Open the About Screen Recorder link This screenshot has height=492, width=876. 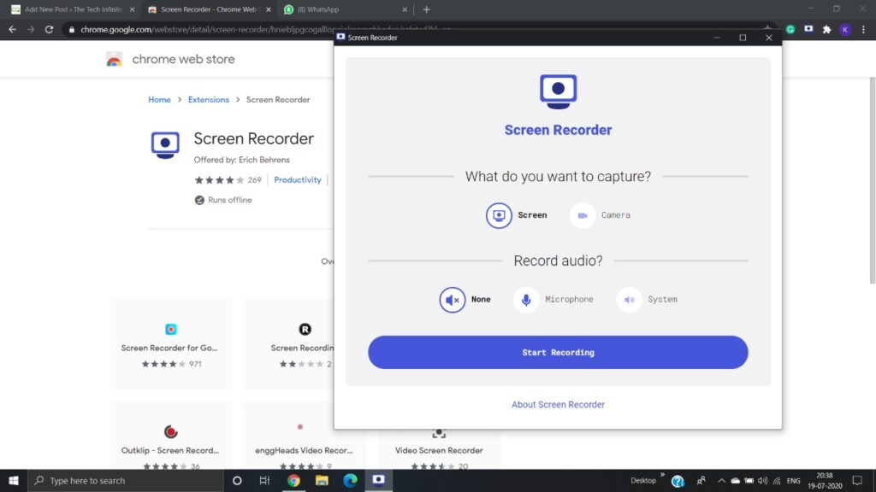tap(558, 404)
